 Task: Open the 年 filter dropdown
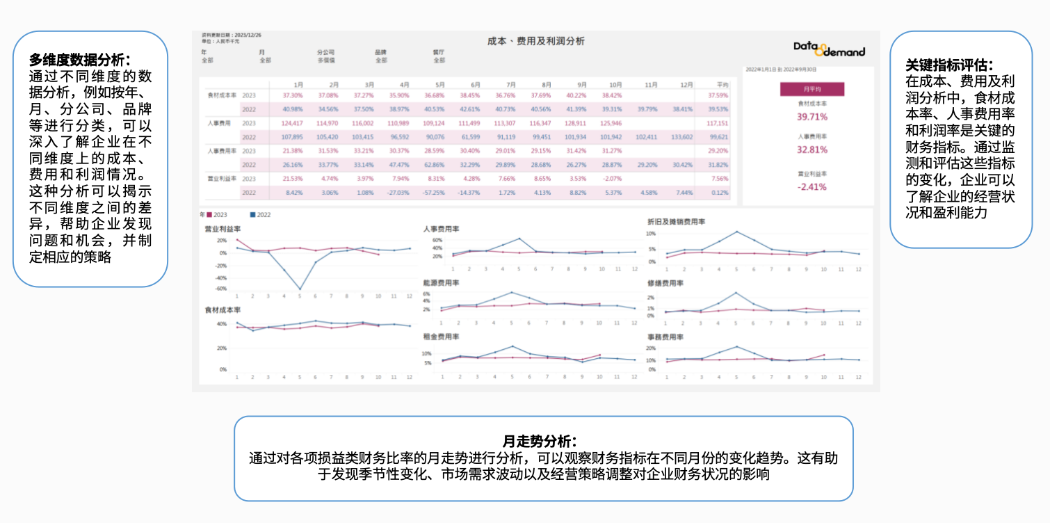(207, 61)
